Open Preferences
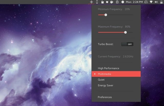The image size is (164, 106). (116, 97)
